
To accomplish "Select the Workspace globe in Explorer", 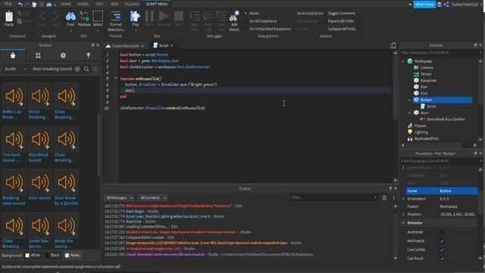I will tap(410, 61).
